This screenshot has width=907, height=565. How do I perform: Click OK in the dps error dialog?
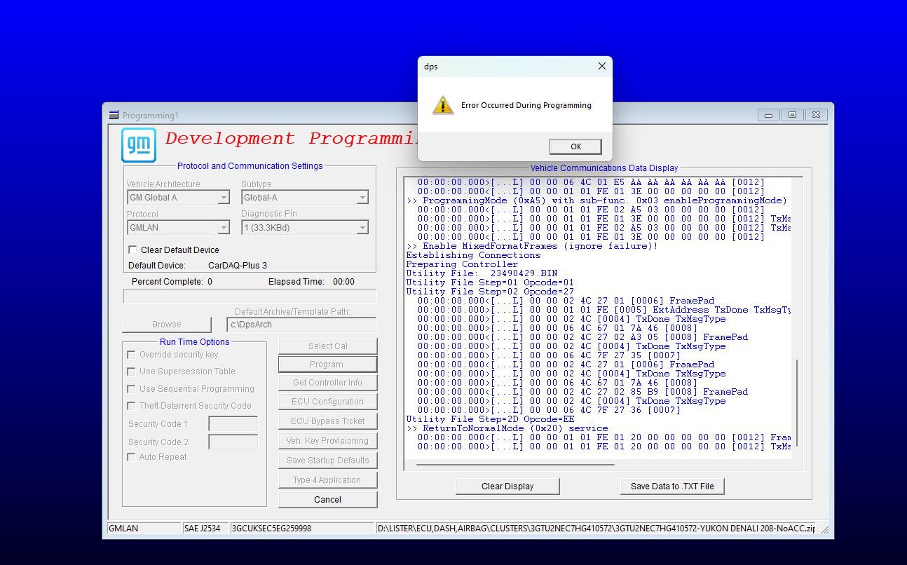click(x=575, y=147)
